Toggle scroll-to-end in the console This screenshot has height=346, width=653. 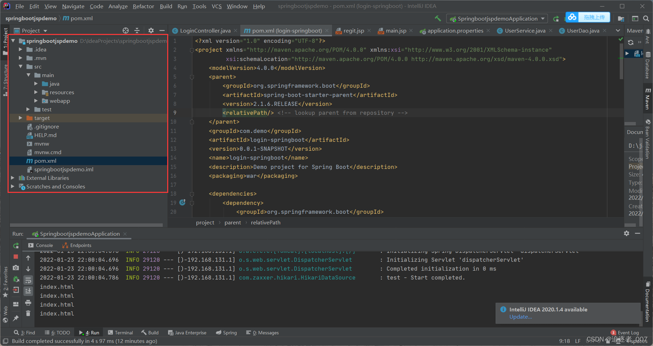28,291
